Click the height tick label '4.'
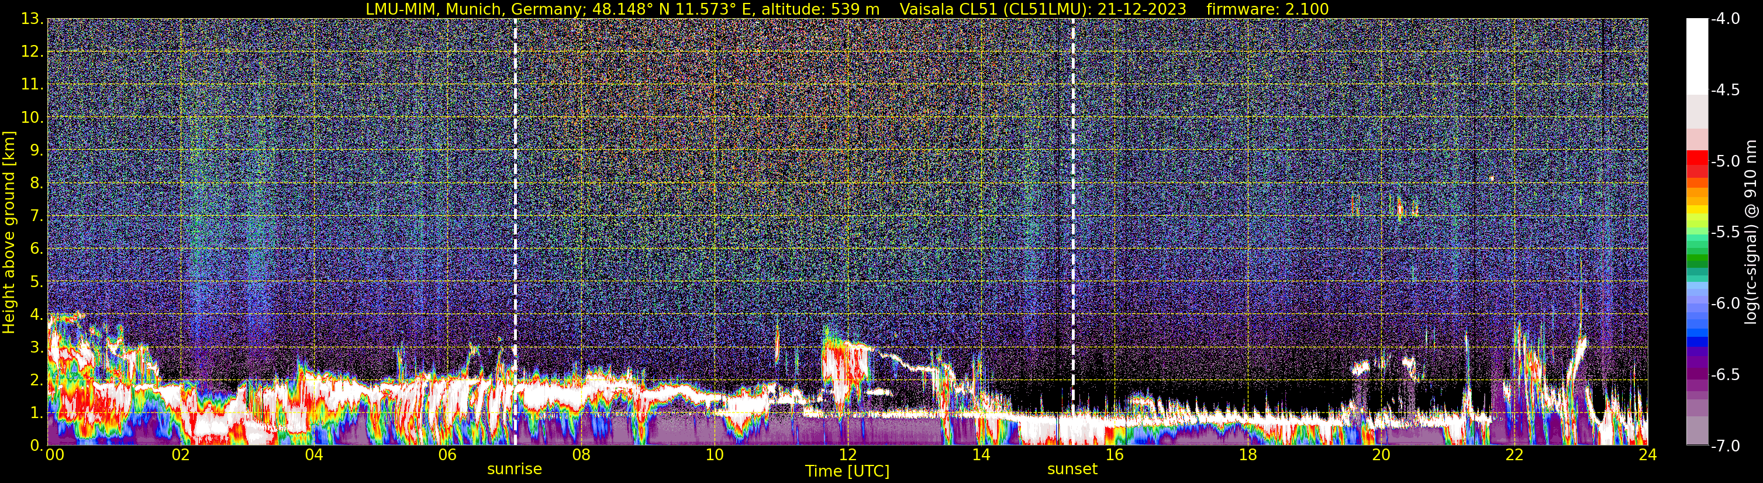Image resolution: width=1763 pixels, height=483 pixels. [36, 315]
